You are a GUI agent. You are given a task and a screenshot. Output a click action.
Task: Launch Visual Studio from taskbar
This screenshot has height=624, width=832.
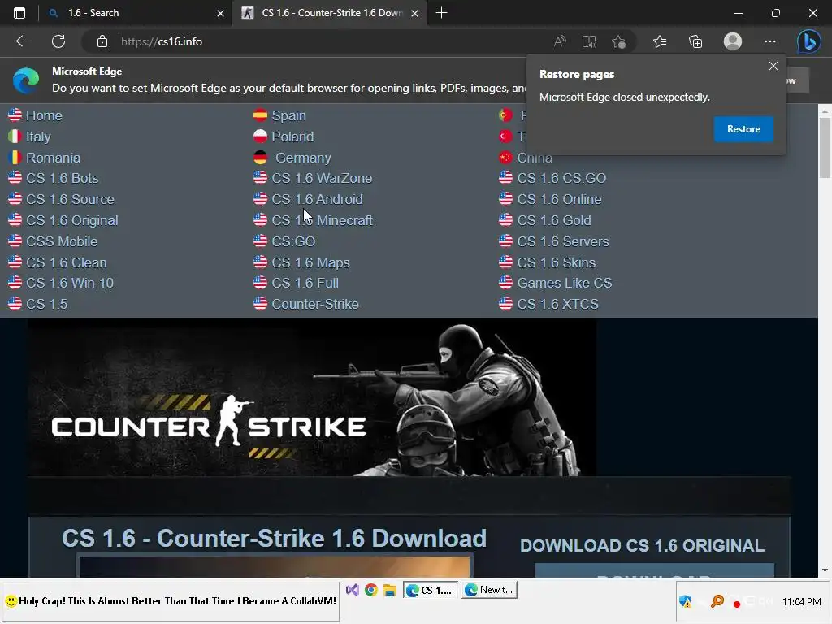pos(353,590)
